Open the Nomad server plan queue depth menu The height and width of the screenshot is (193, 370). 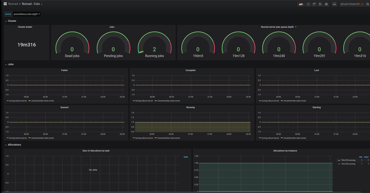(278, 27)
